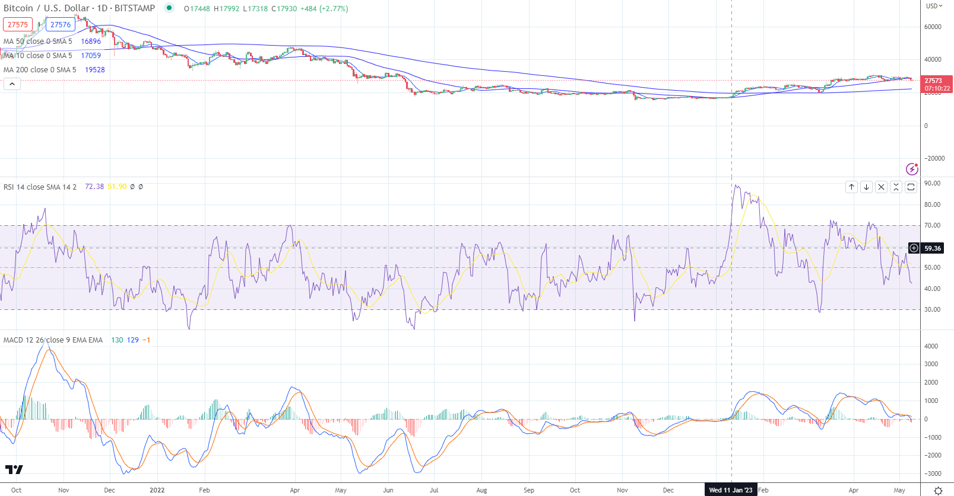Click the MACD signal value -1
This screenshot has width=954, height=496.
point(146,340)
